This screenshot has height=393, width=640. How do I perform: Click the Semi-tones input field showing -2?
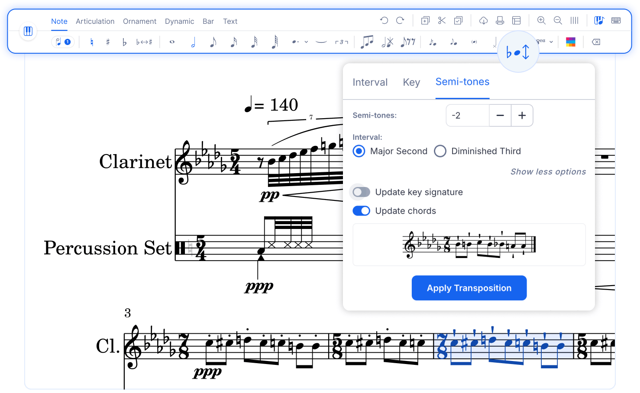click(467, 115)
